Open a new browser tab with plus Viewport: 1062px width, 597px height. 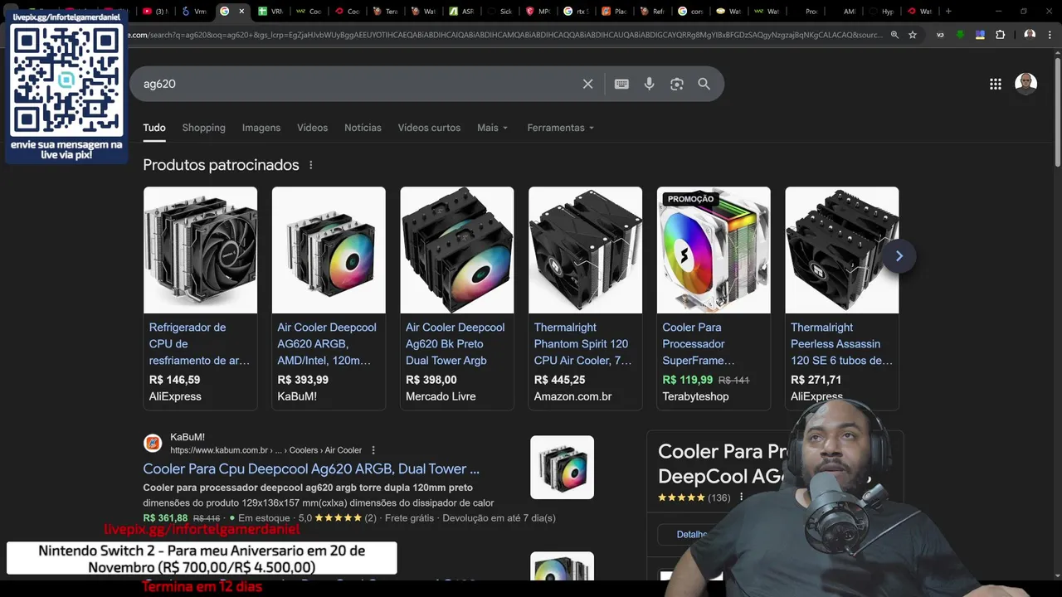(948, 11)
